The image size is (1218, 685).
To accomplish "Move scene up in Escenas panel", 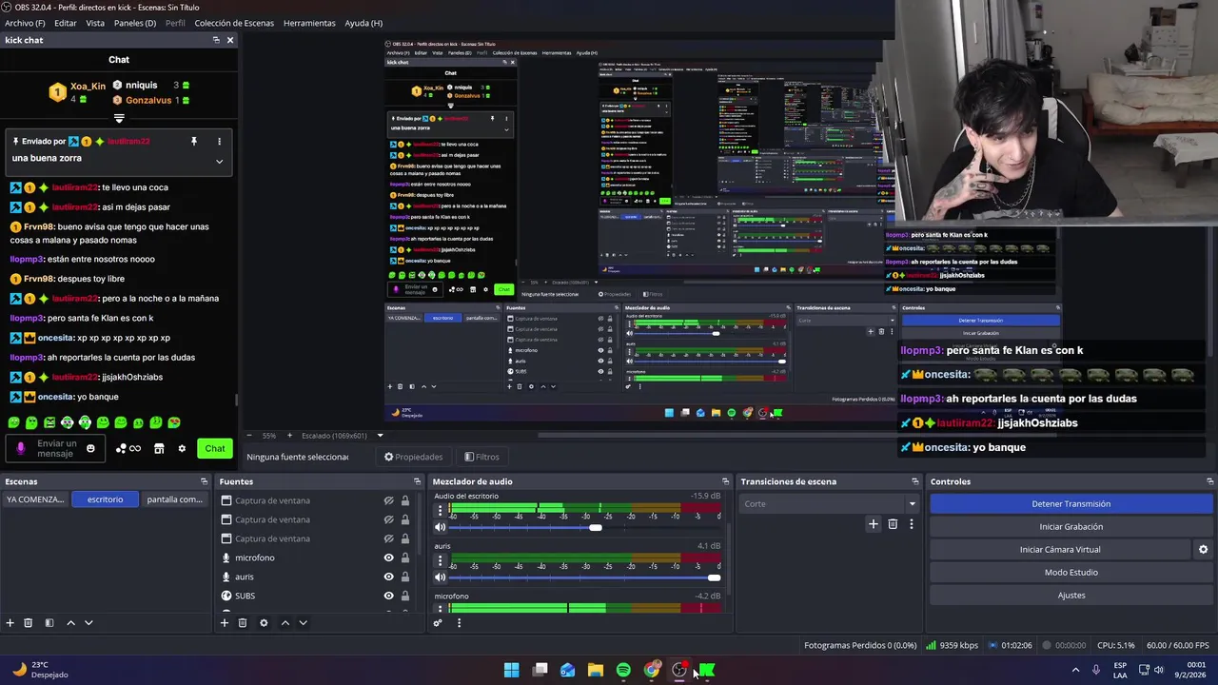I will click(x=70, y=623).
